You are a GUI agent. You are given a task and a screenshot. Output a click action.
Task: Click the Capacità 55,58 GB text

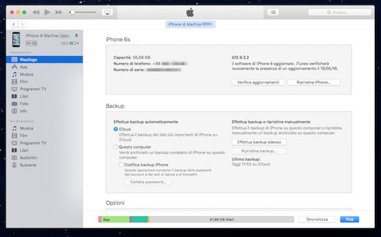click(132, 57)
